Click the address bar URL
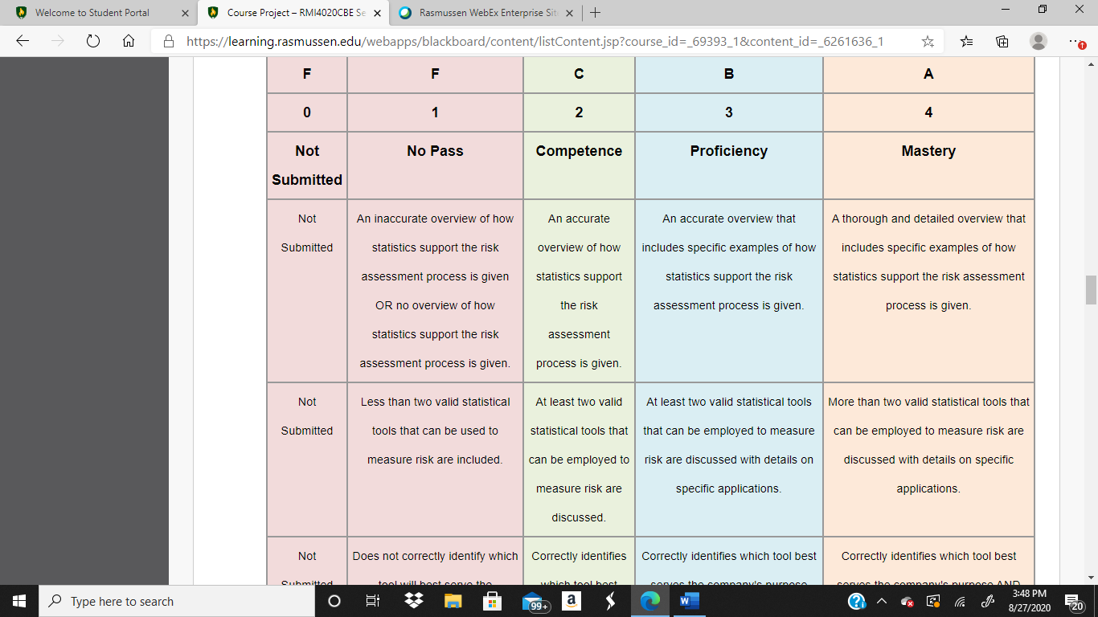Screen dimensions: 1098x617 point(535,41)
